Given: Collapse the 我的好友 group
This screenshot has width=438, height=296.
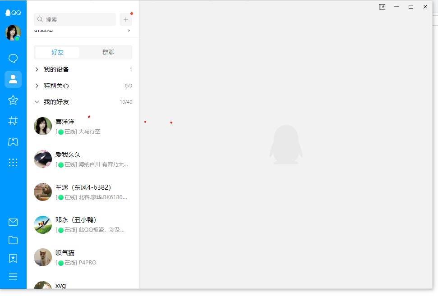Looking at the screenshot, I should tap(56, 102).
